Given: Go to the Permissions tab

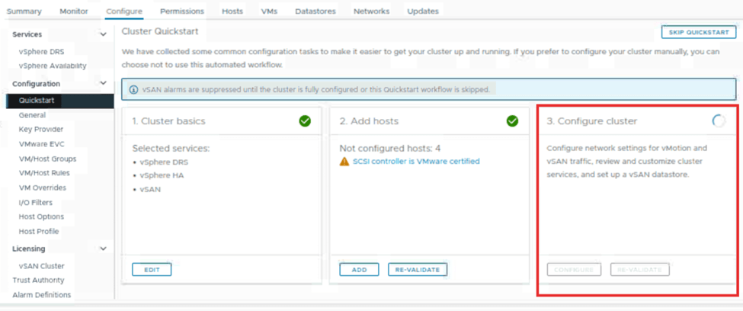Looking at the screenshot, I should click(x=182, y=11).
